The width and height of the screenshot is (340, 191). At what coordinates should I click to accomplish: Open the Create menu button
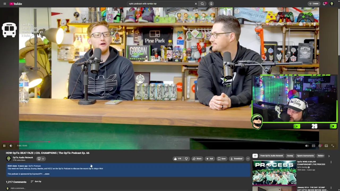314,4
